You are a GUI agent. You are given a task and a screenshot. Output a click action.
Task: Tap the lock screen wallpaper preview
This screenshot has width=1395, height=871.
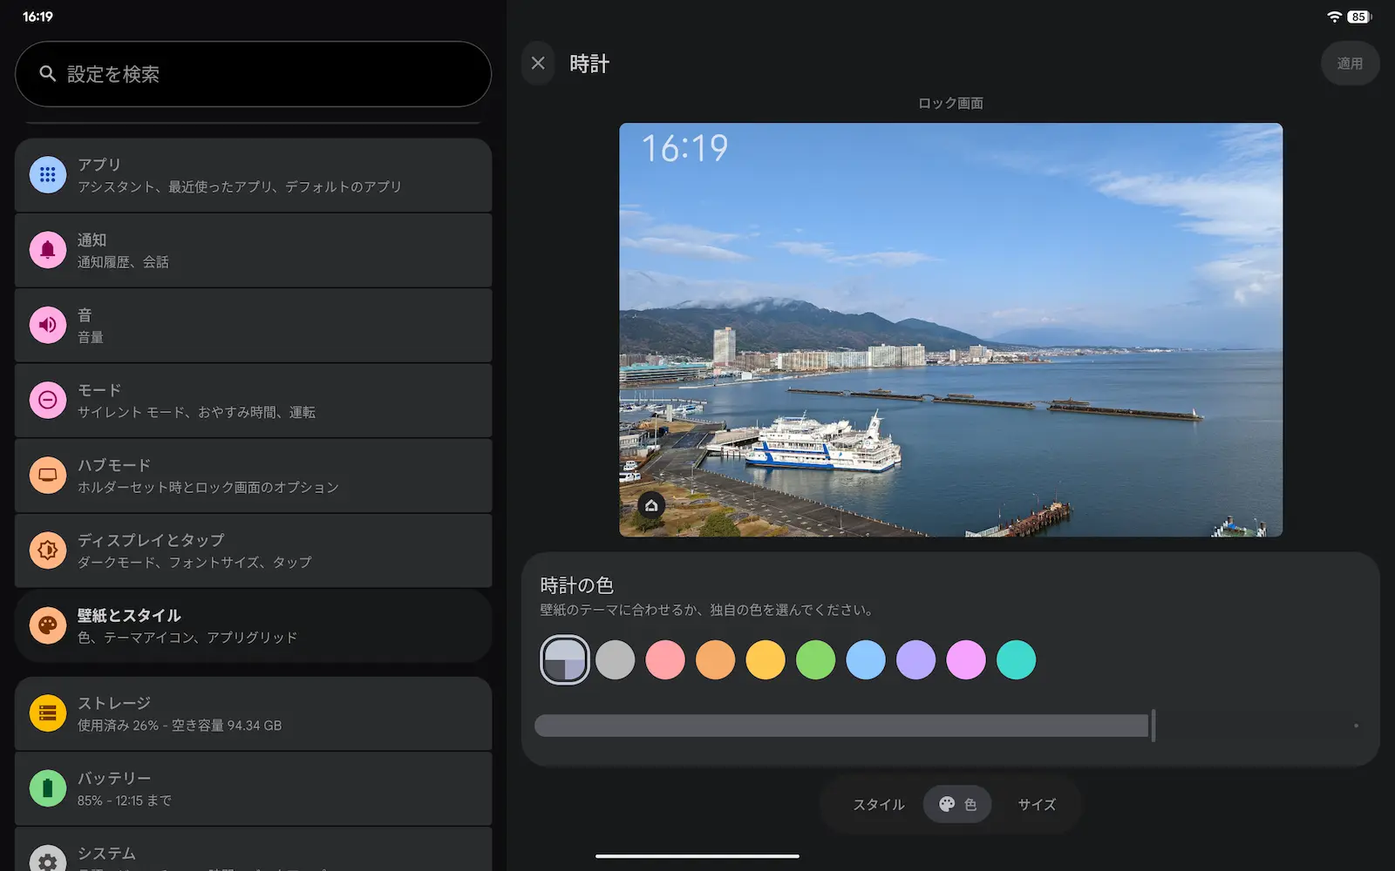coord(950,330)
